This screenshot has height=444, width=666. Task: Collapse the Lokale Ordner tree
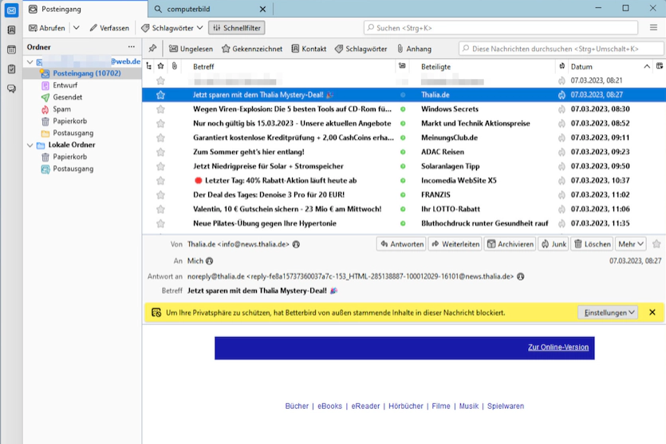tap(30, 145)
